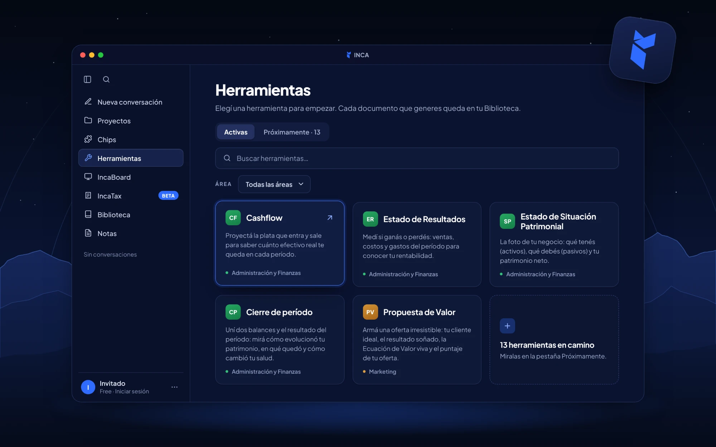716x447 pixels.
Task: Open Chips section in sidebar
Action: [x=131, y=139]
